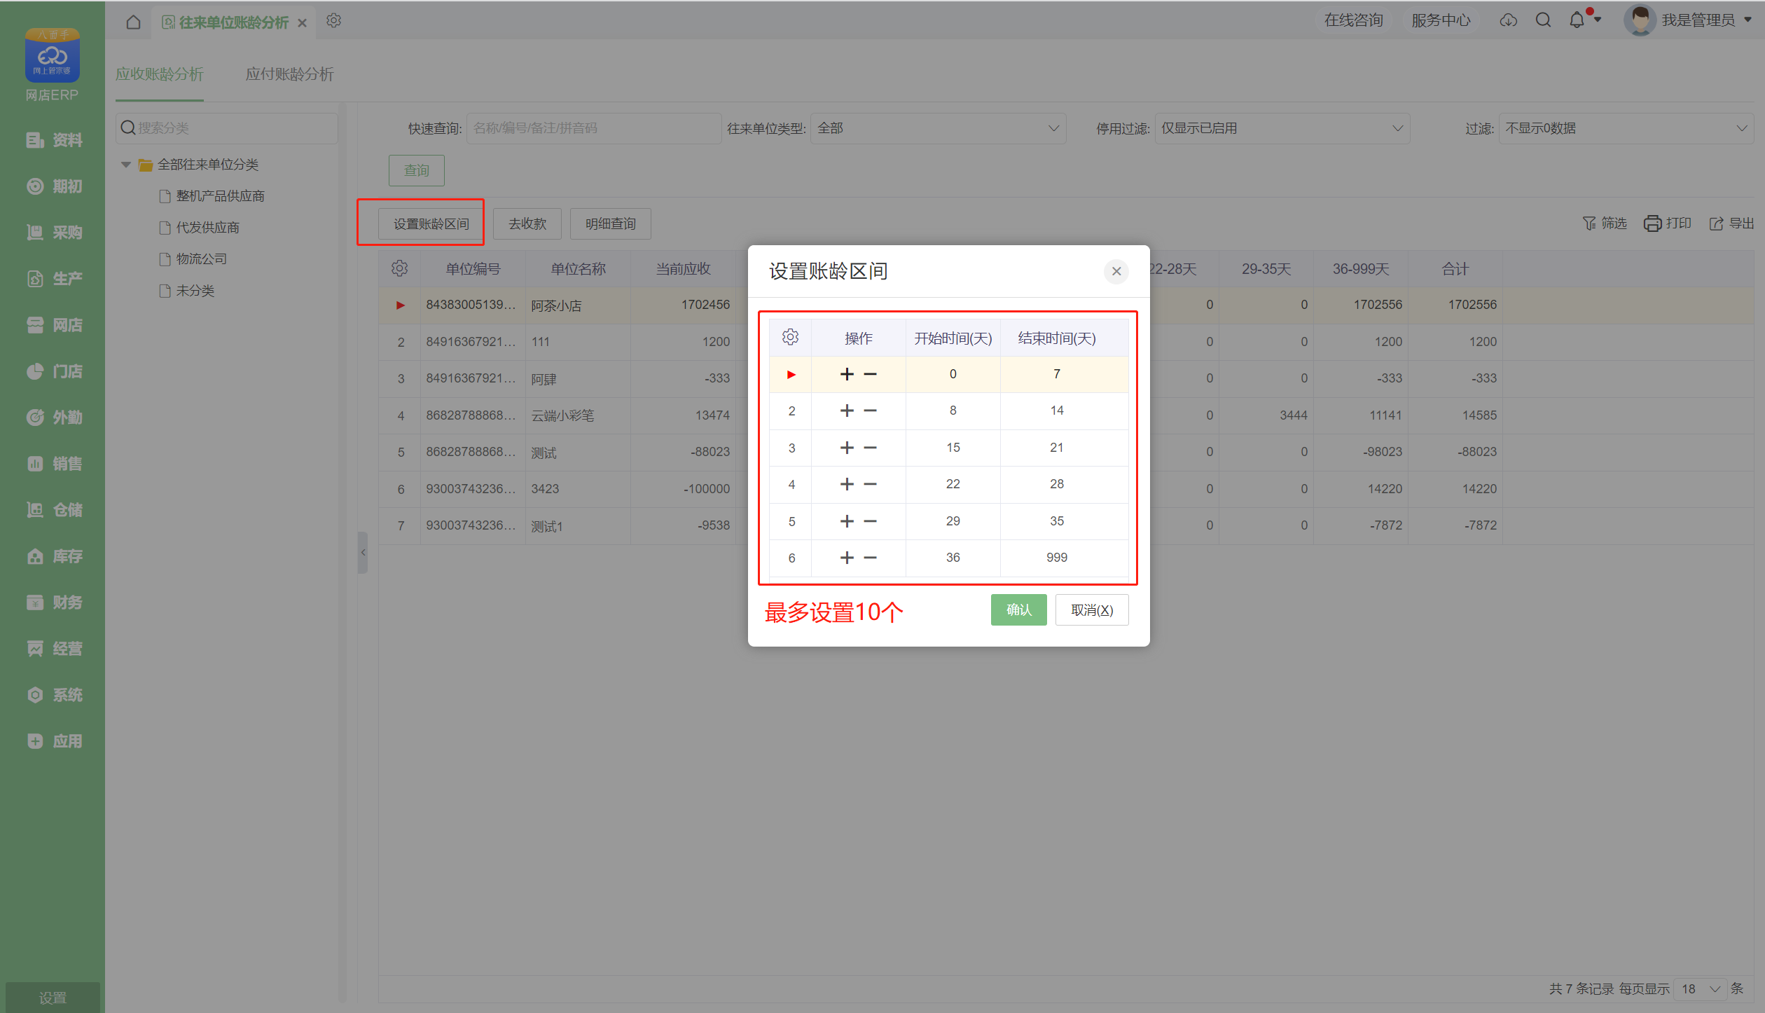Remove the 22-28 interval row
This screenshot has height=1013, width=1765.
coord(870,484)
